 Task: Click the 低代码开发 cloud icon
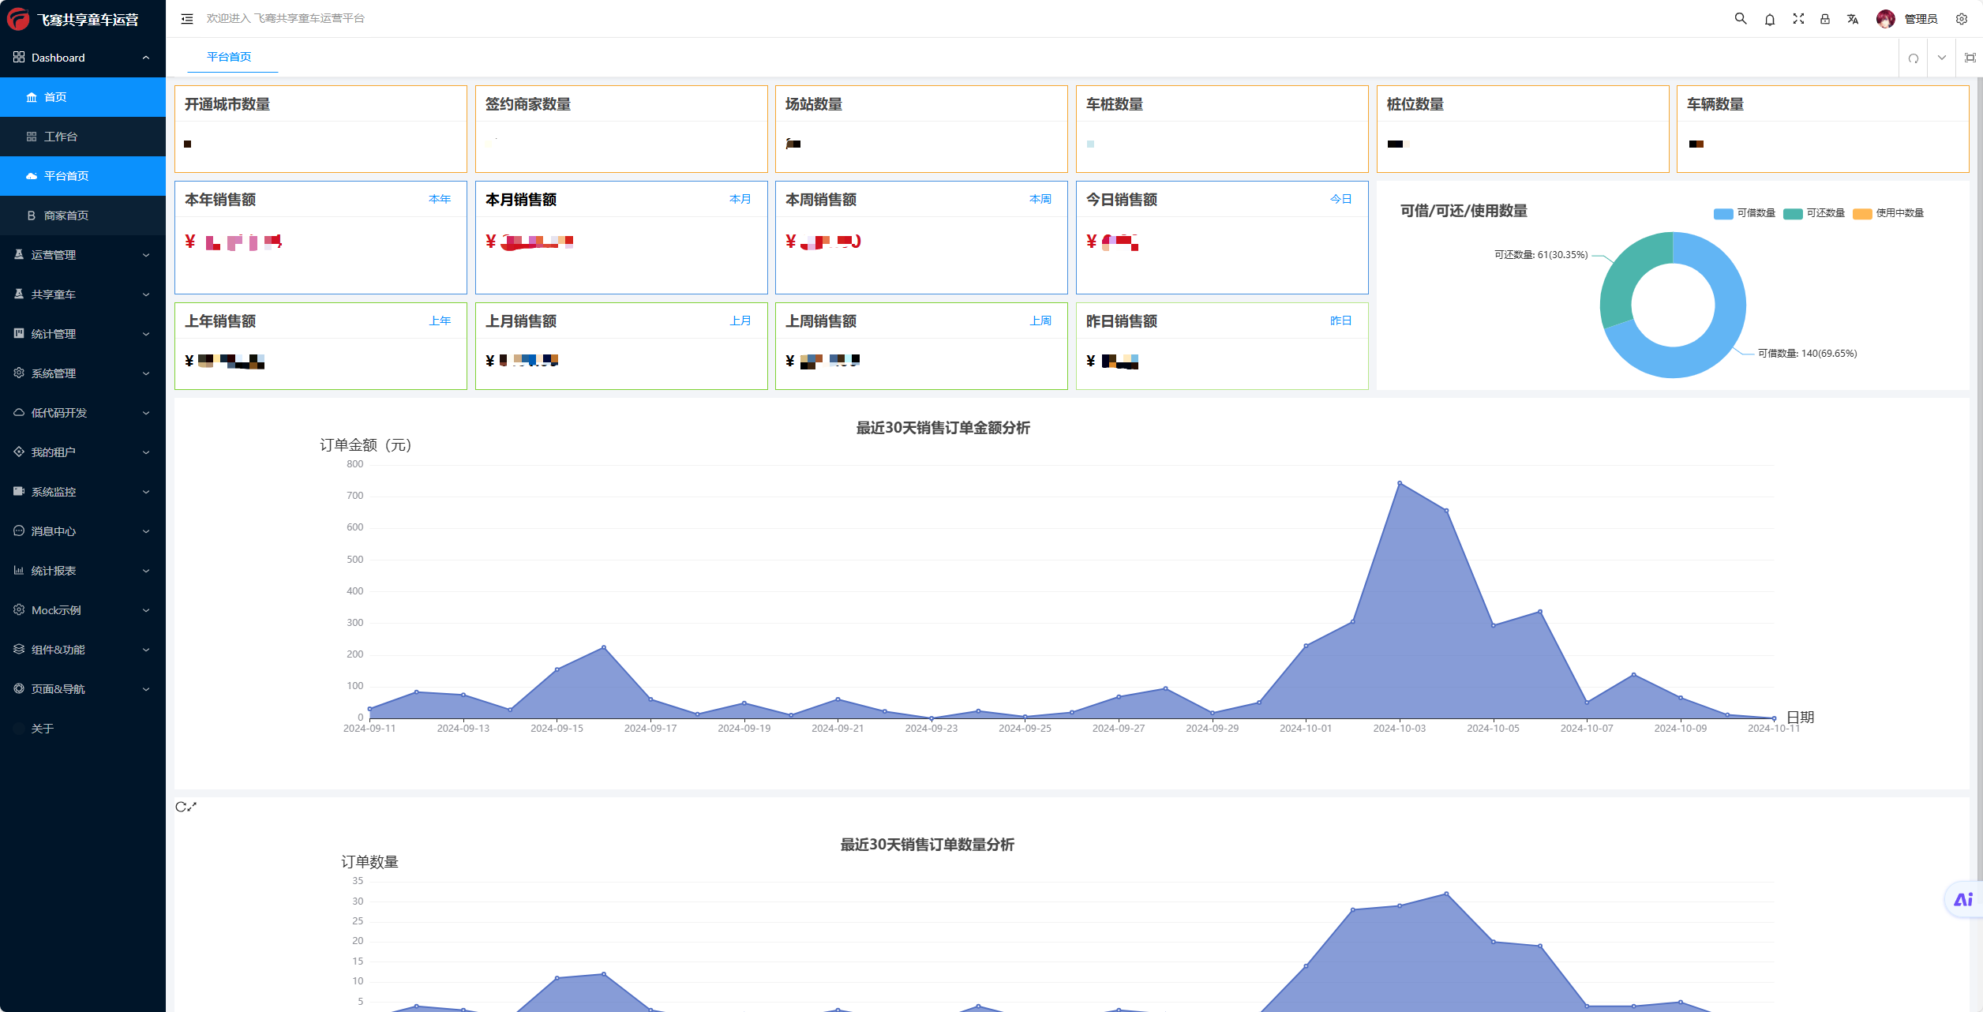[x=19, y=412]
